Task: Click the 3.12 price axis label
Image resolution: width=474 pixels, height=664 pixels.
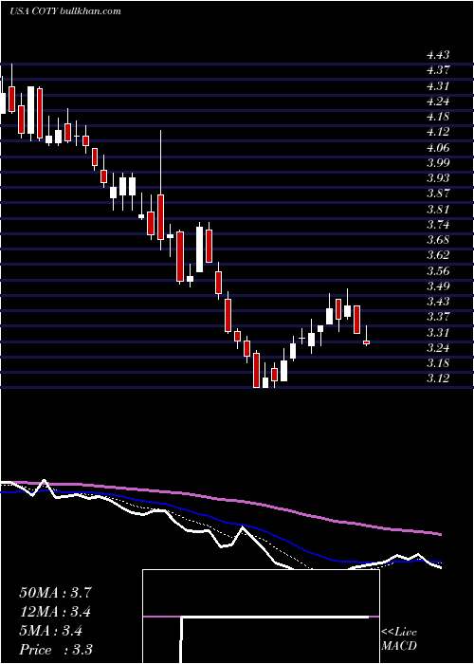Action: coord(438,378)
